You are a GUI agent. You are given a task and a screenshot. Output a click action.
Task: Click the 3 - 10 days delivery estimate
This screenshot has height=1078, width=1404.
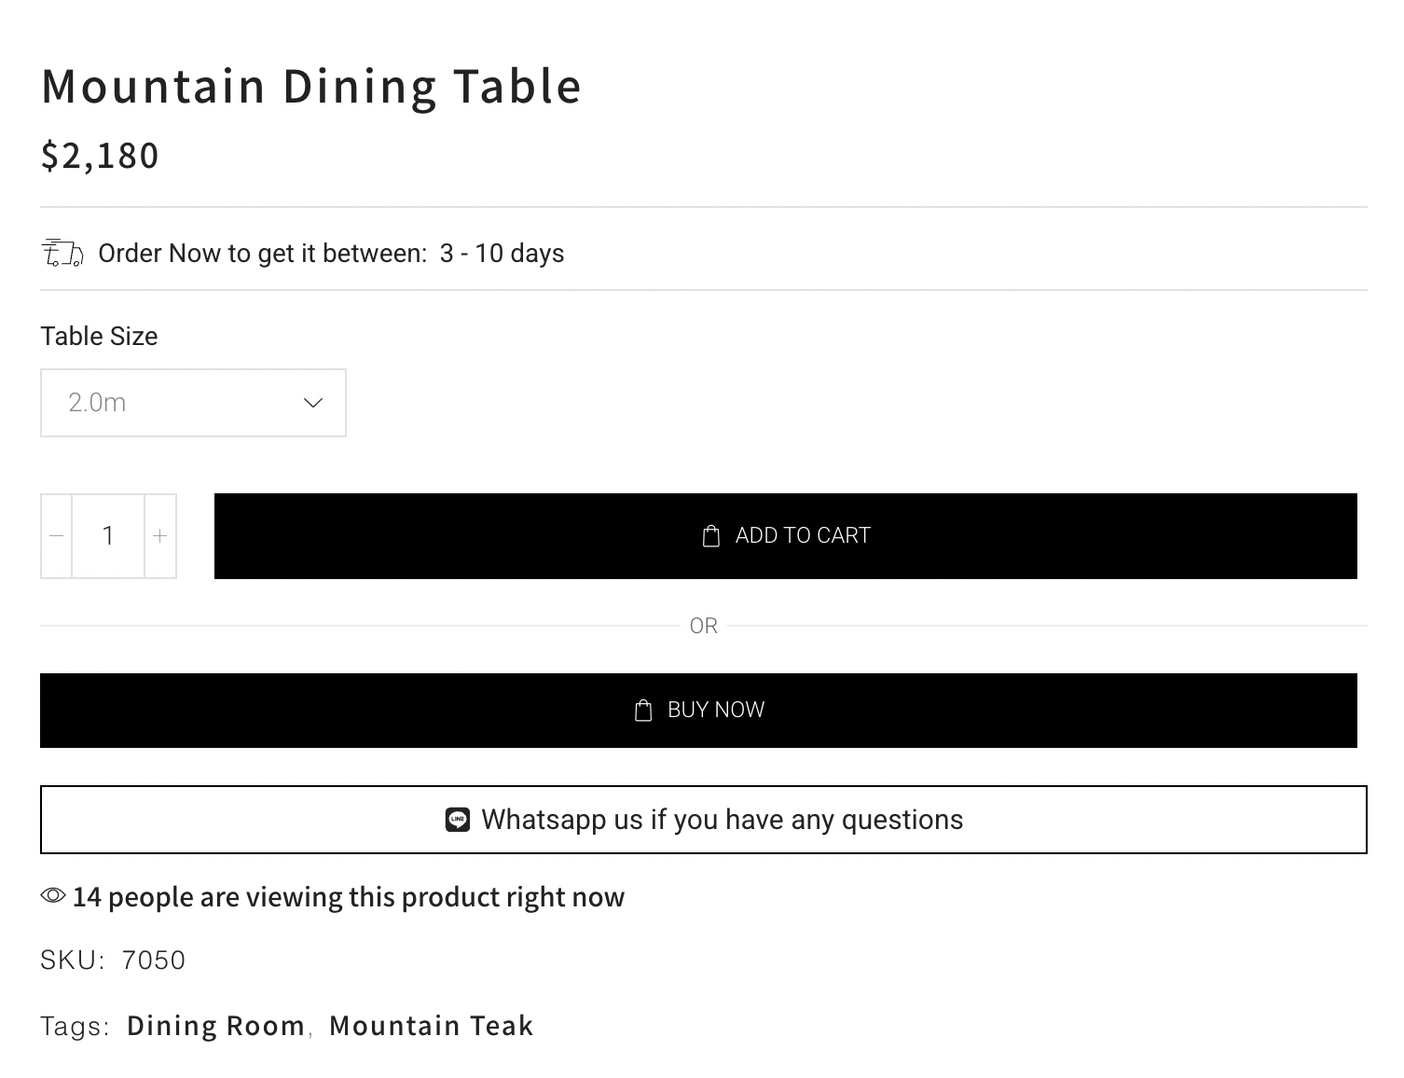pyautogui.click(x=502, y=254)
